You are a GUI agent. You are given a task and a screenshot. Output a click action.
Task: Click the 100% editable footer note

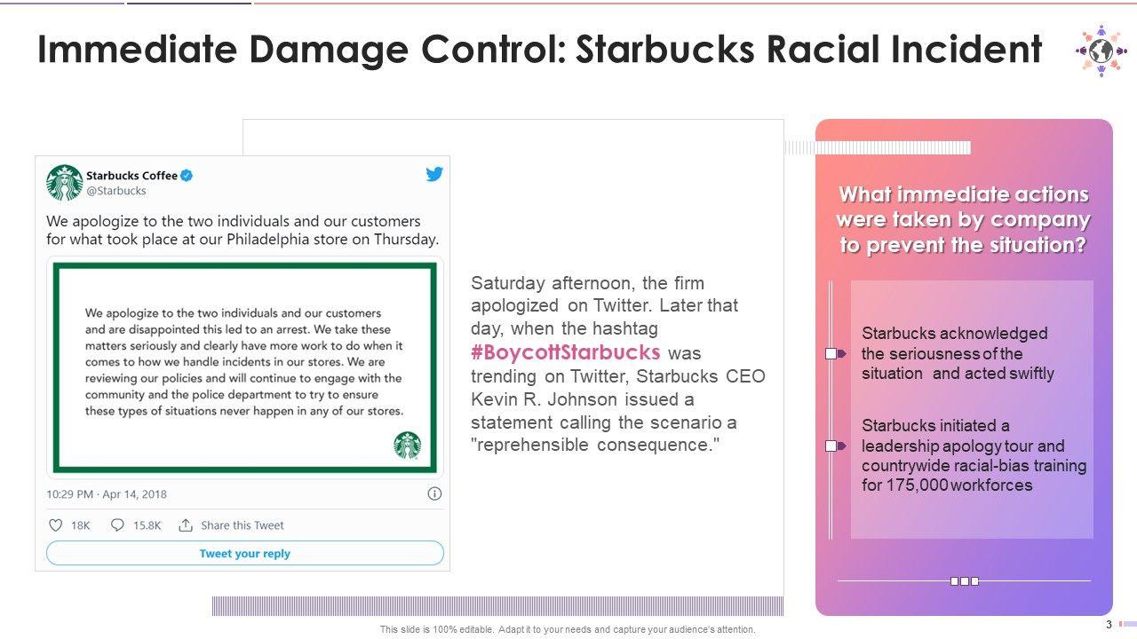point(568,629)
